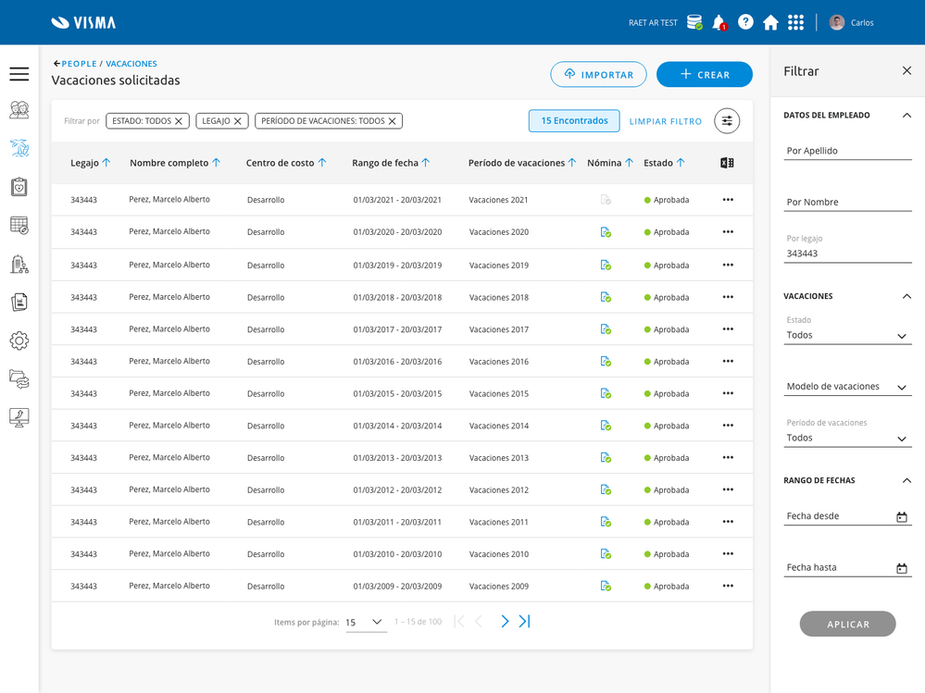Open the calendar table sidebar icon
This screenshot has height=693, width=925.
pos(19,225)
